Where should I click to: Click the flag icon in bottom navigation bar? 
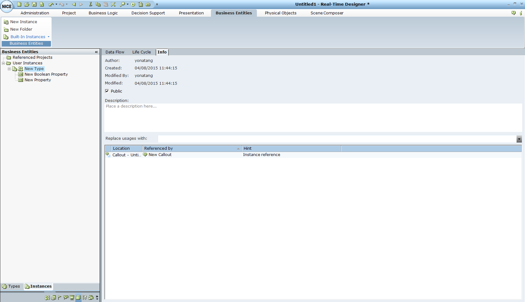pos(59,298)
